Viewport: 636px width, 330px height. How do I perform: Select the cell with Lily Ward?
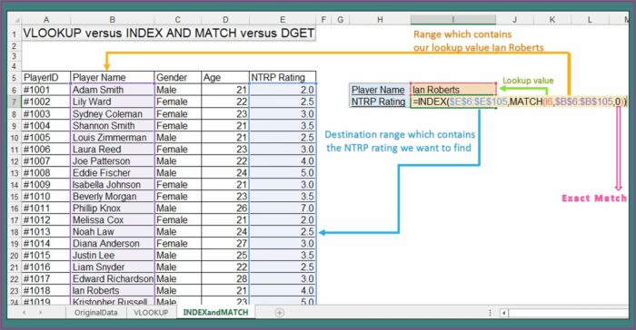point(113,102)
